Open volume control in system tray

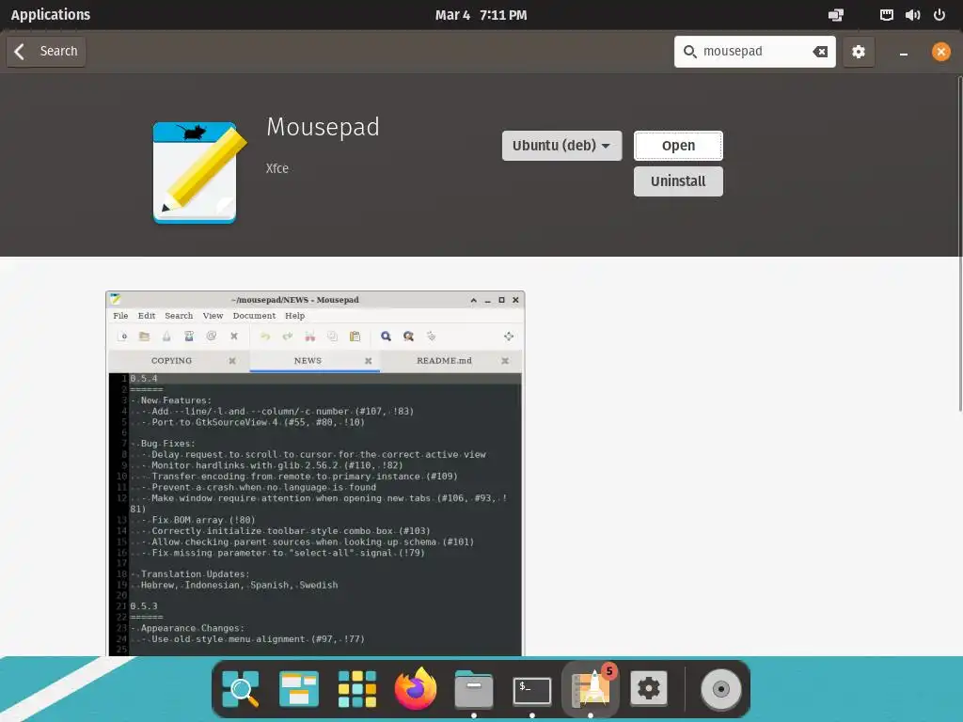pyautogui.click(x=912, y=15)
